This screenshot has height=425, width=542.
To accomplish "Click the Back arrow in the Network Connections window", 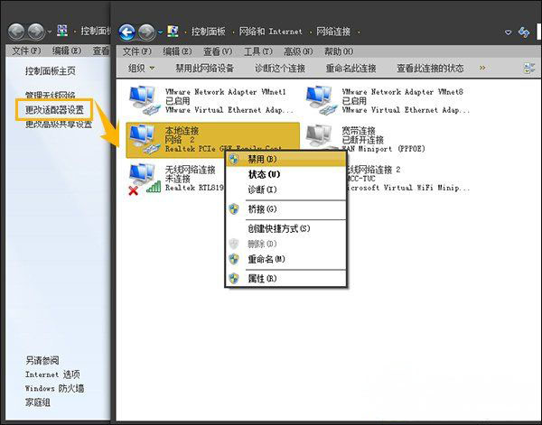I will [x=127, y=32].
